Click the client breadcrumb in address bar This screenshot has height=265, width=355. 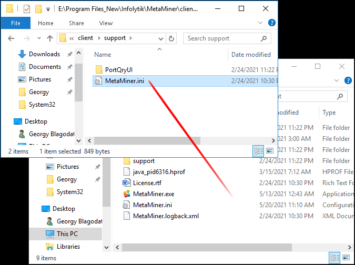[x=85, y=38]
